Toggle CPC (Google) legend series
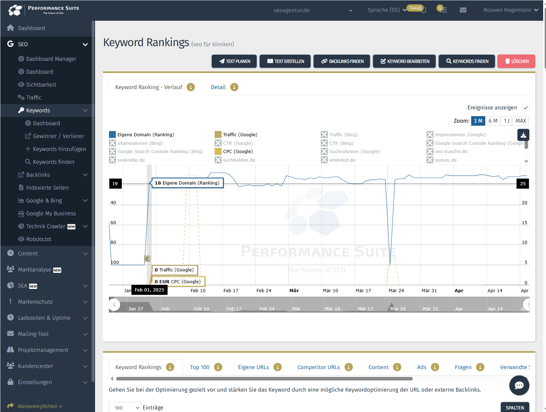The width and height of the screenshot is (546, 412). click(x=234, y=152)
